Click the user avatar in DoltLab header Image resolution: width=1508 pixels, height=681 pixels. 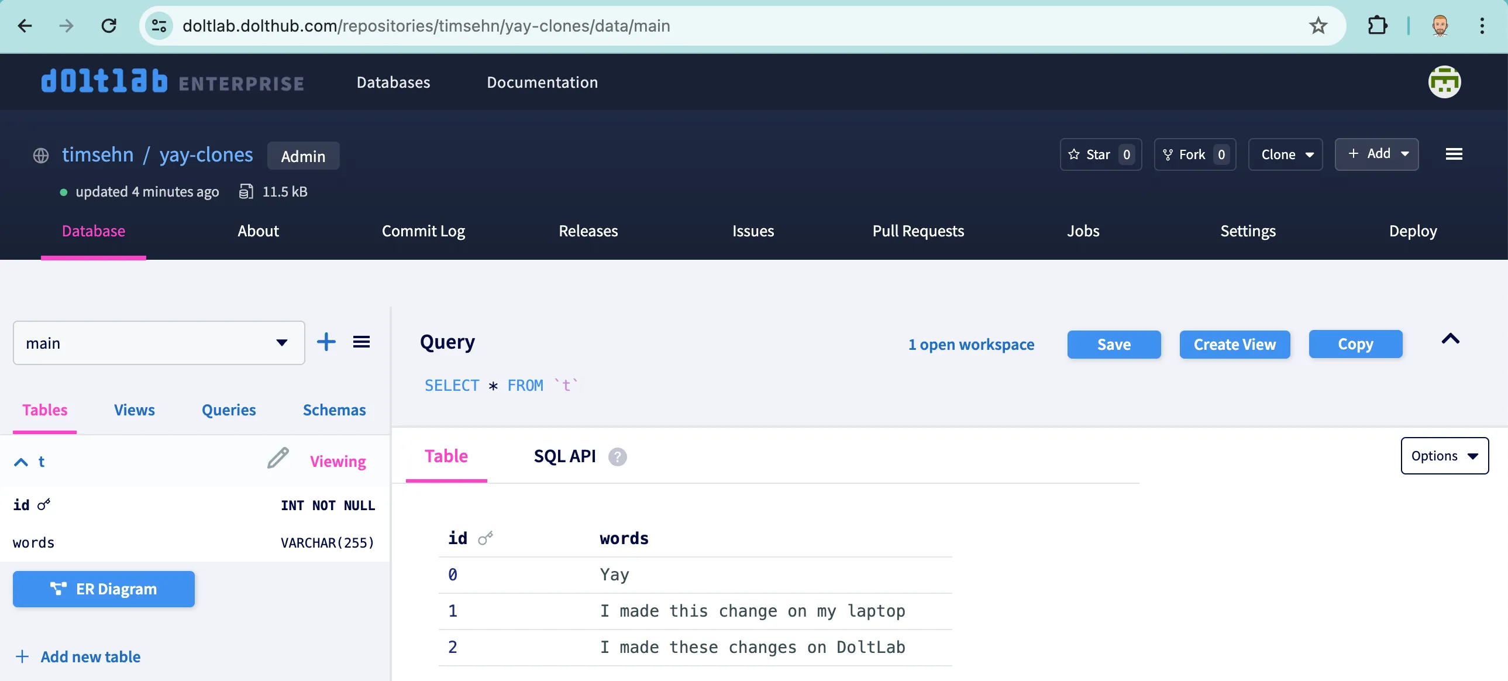(x=1444, y=82)
